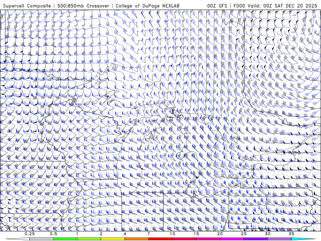
Task: Click the legend value 25
Action: click(x=244, y=234)
